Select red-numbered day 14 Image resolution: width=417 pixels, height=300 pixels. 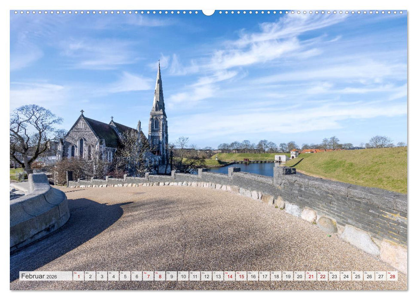click(x=229, y=276)
